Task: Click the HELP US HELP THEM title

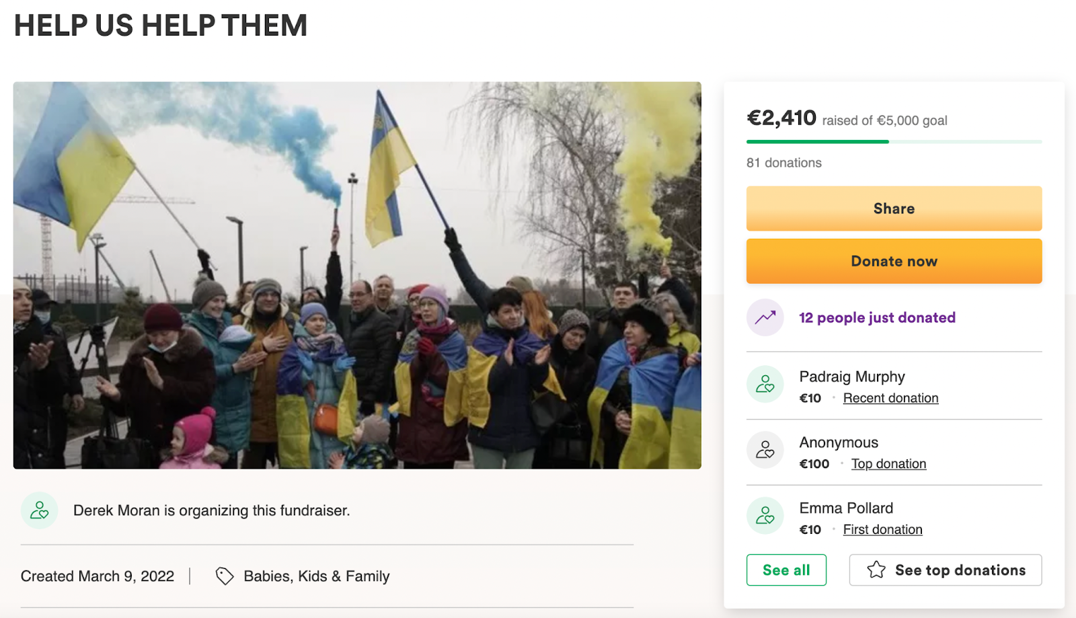Action: 161,26
